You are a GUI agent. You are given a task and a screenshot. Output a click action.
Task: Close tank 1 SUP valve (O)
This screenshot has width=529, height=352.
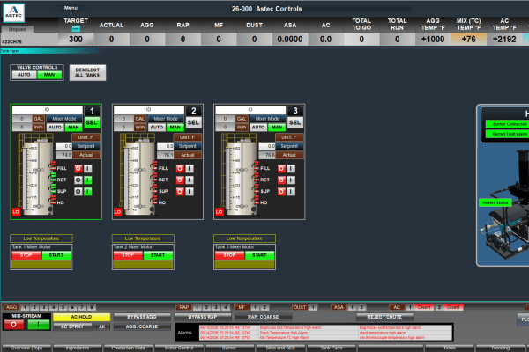(x=78, y=192)
